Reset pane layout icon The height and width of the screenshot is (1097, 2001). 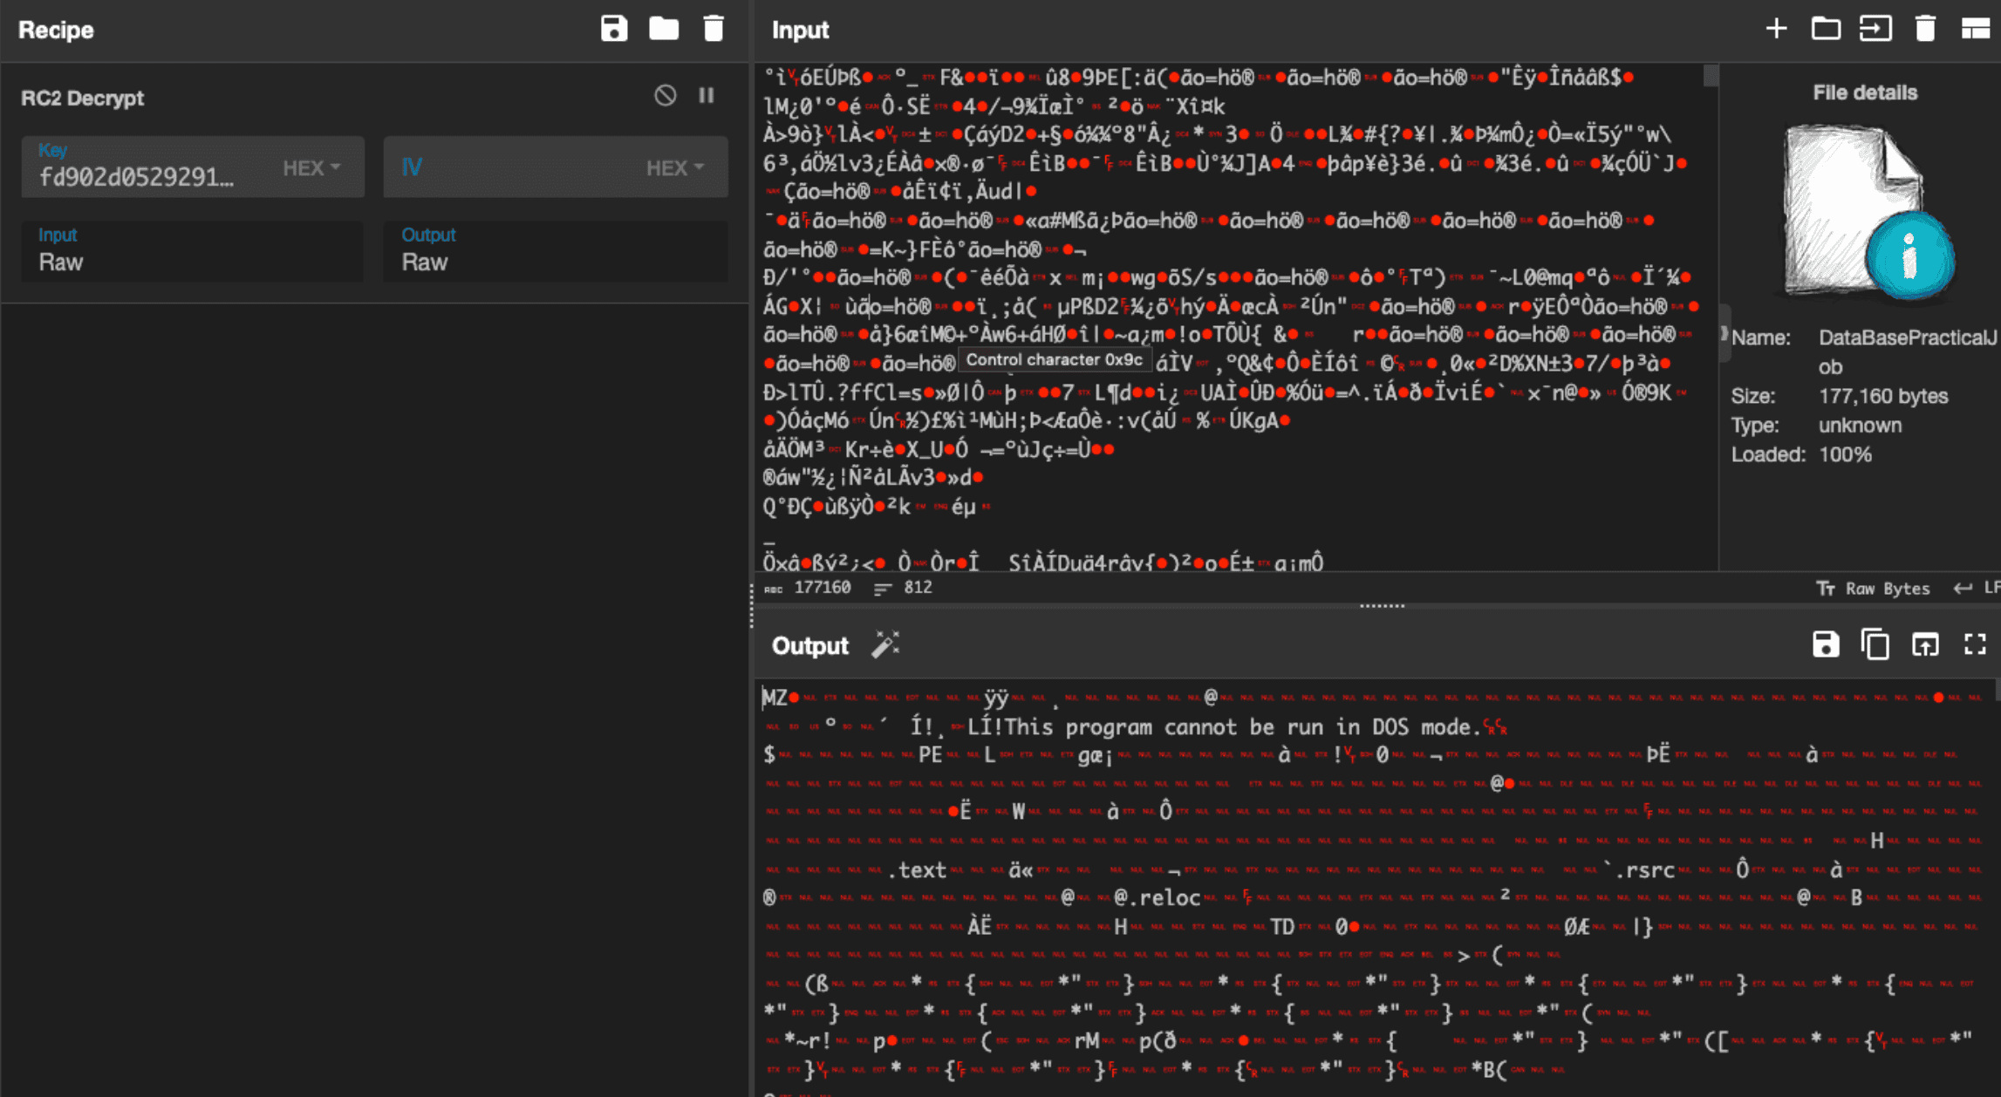pos(1975,29)
